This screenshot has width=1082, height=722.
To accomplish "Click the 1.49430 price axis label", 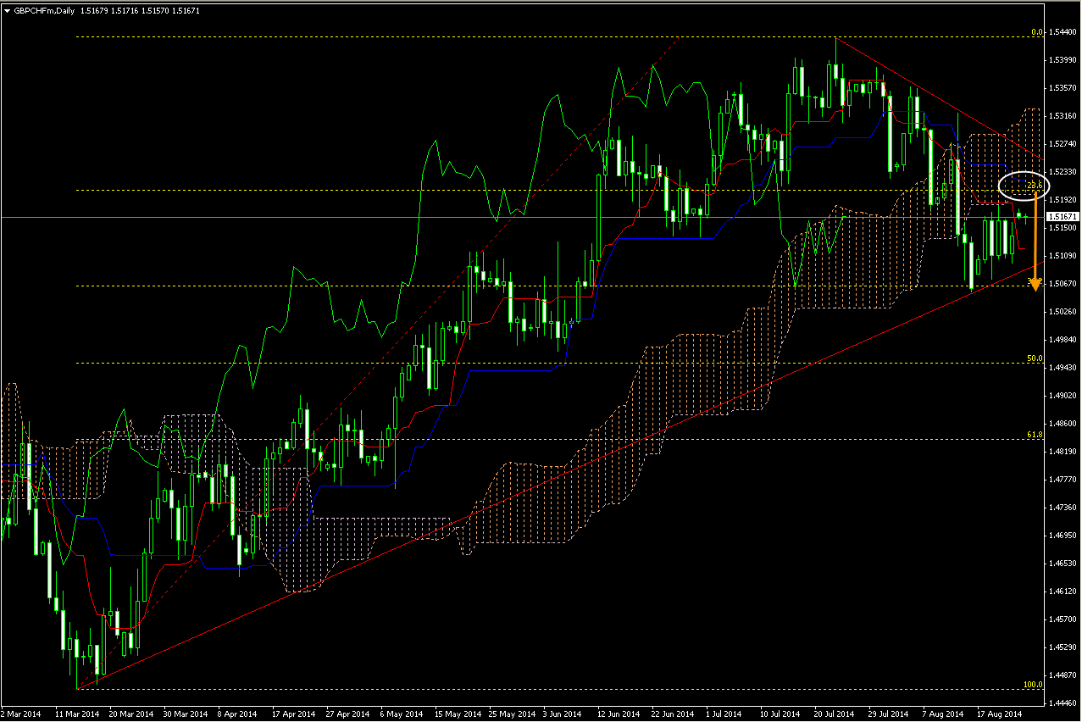I will pos(1063,368).
